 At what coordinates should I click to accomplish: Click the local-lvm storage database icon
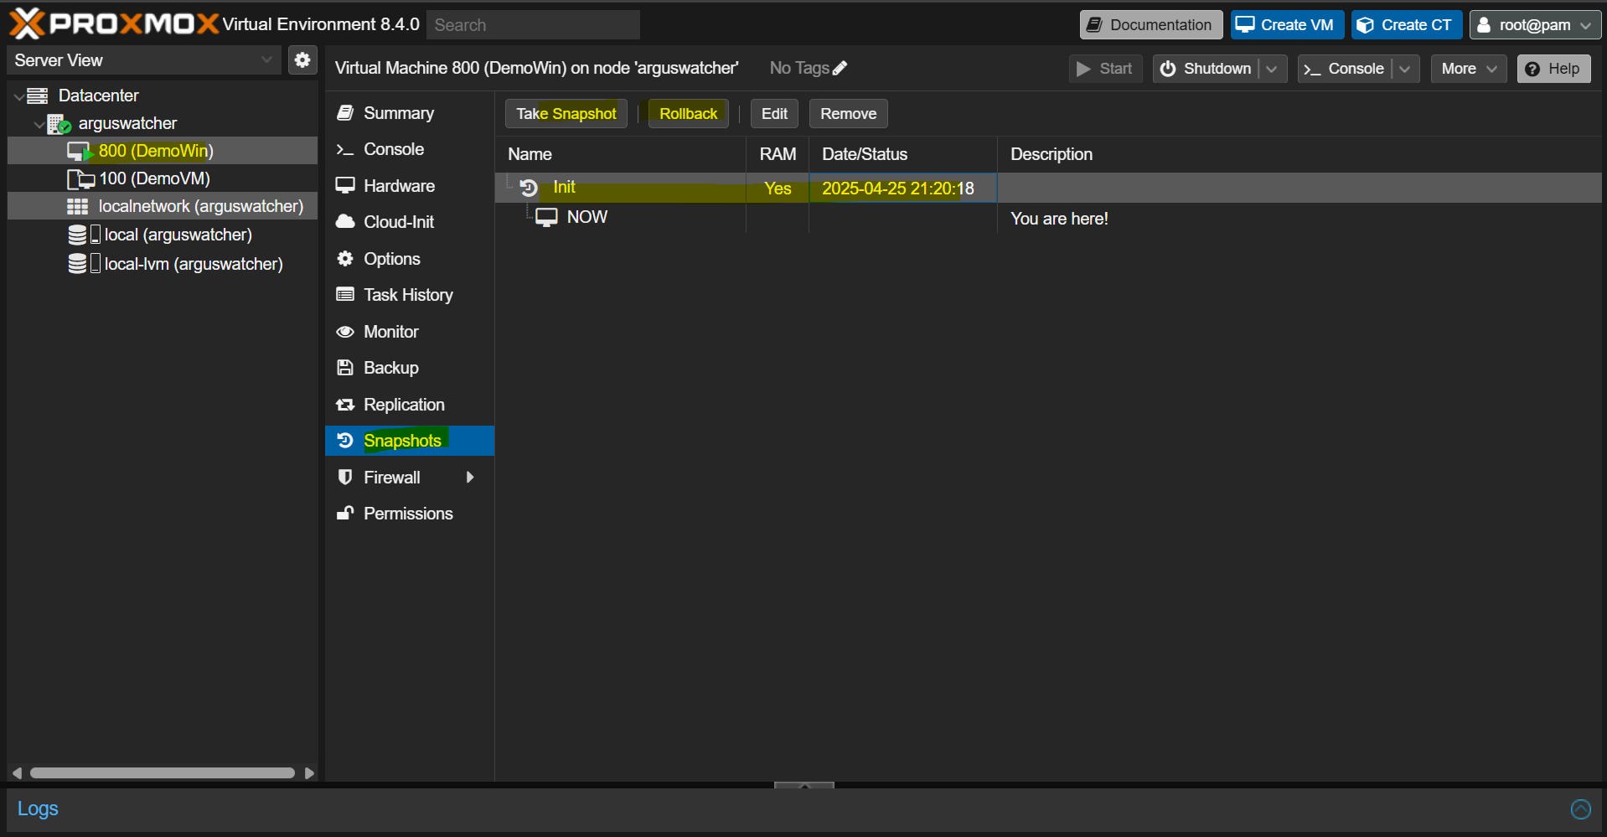tap(77, 264)
